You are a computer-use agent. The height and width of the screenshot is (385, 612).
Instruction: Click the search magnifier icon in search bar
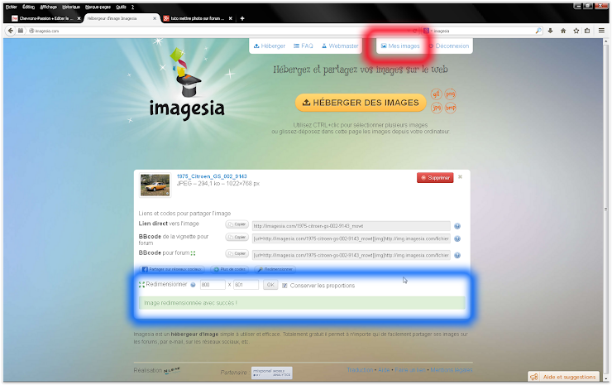[538, 31]
